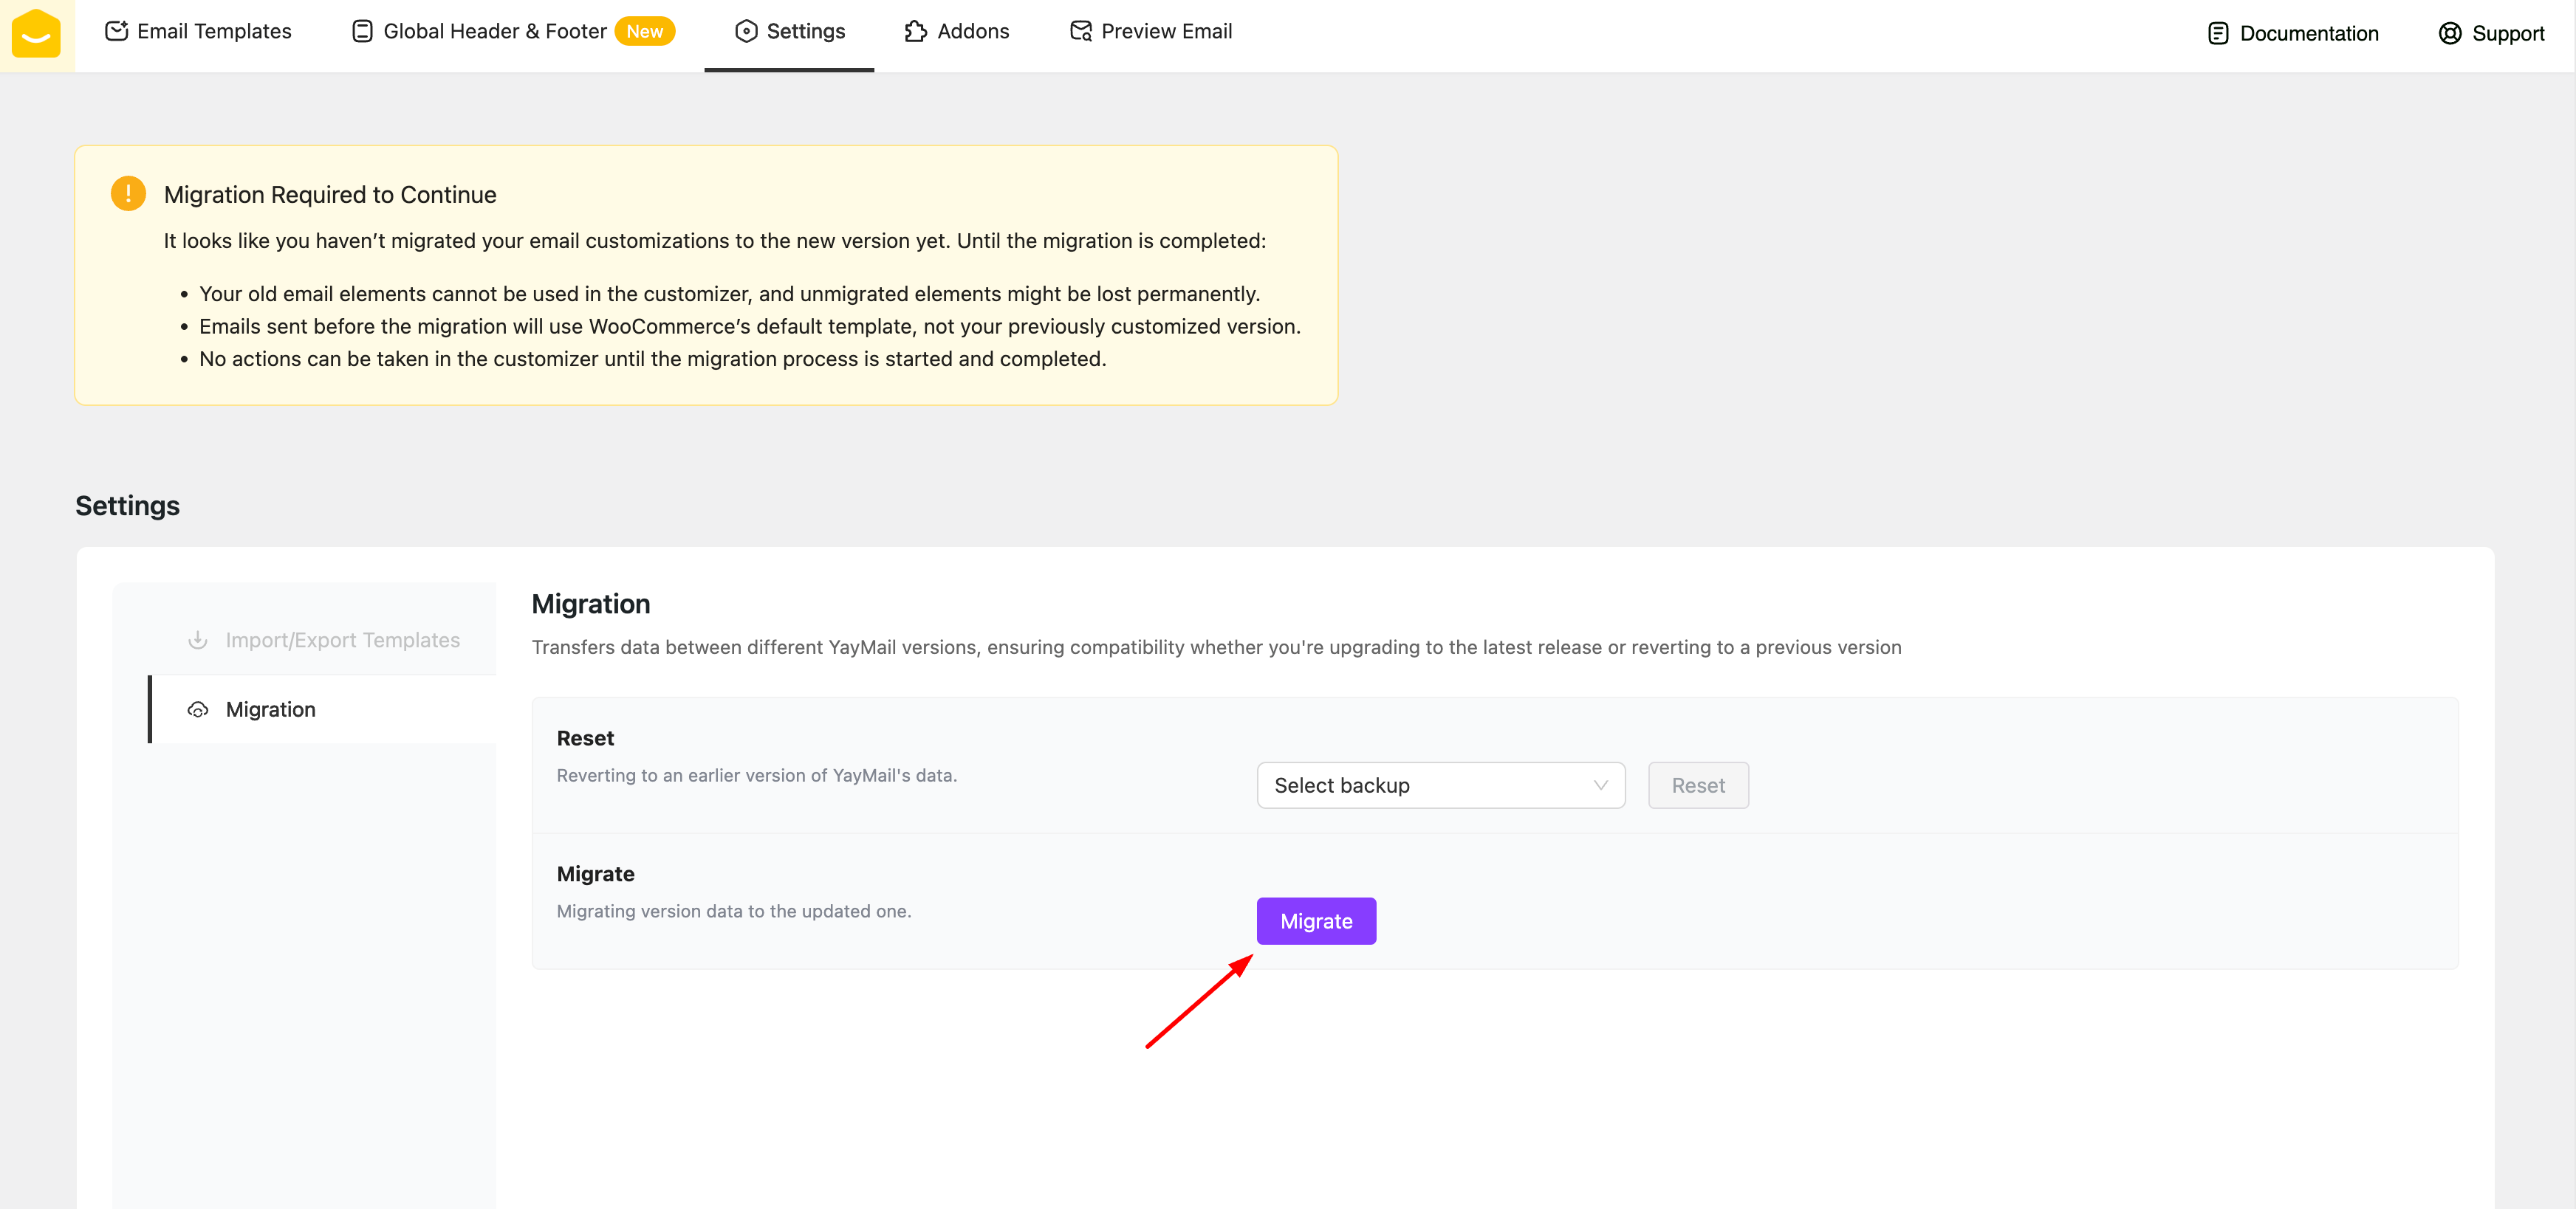Click the Settings hexagon icon
This screenshot has width=2576, height=1209.
(x=746, y=31)
